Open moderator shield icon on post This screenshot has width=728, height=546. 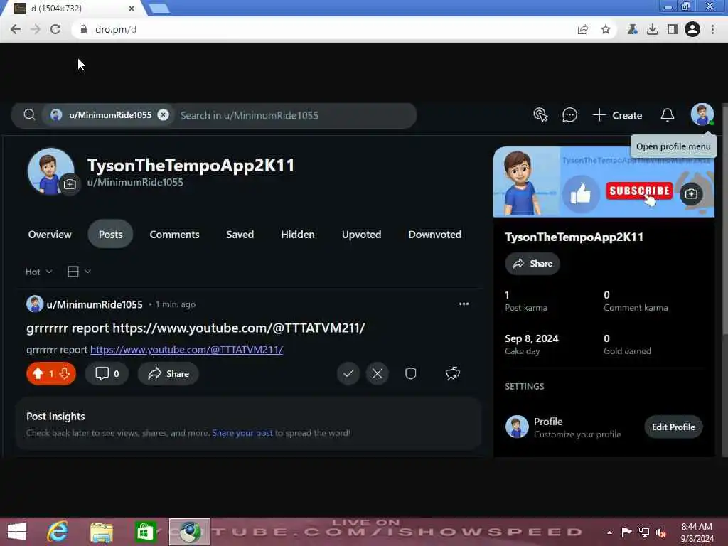click(x=410, y=374)
